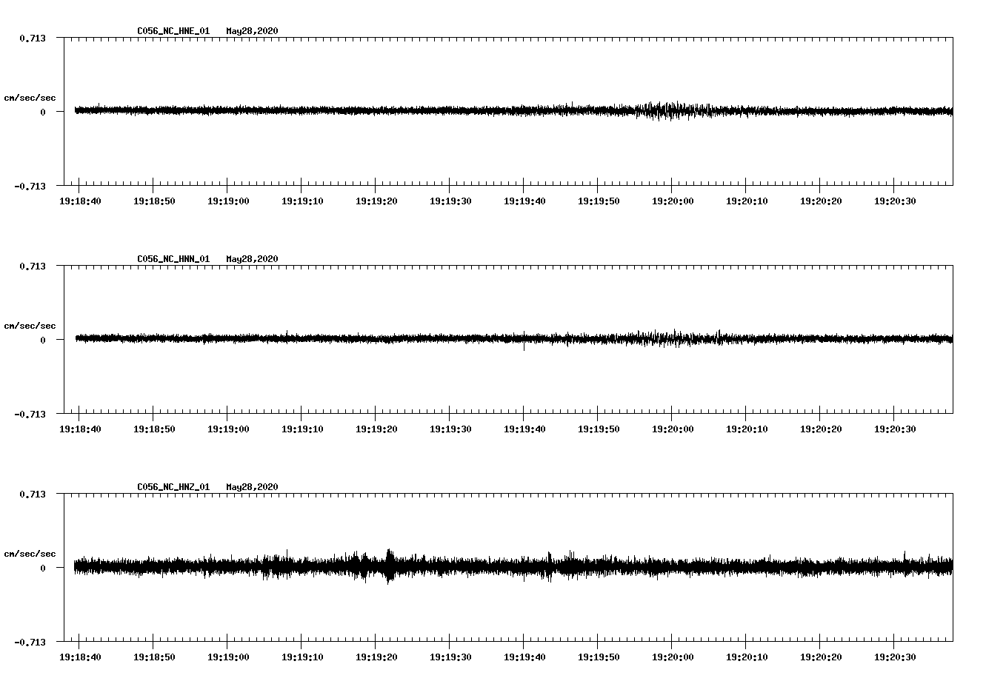This screenshot has height=684, width=1006.
Task: Click the 19:20:10 label under HNE plot
Action: pyautogui.click(x=746, y=201)
